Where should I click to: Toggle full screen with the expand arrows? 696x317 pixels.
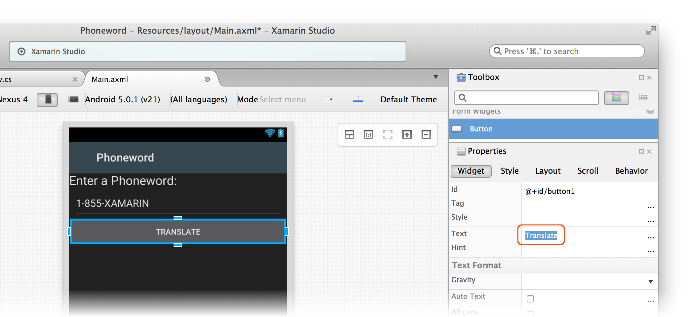tap(651, 31)
